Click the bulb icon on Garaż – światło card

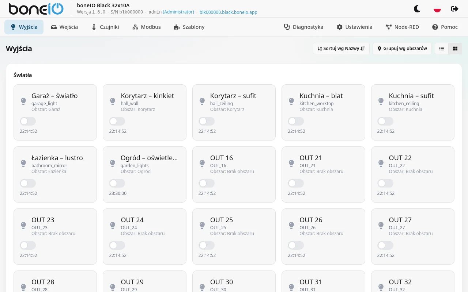tap(23, 101)
